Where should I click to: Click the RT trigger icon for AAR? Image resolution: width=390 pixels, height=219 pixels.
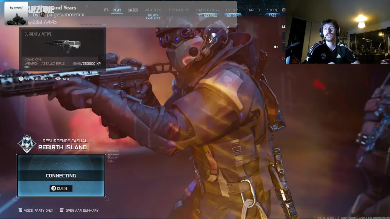click(x=62, y=210)
